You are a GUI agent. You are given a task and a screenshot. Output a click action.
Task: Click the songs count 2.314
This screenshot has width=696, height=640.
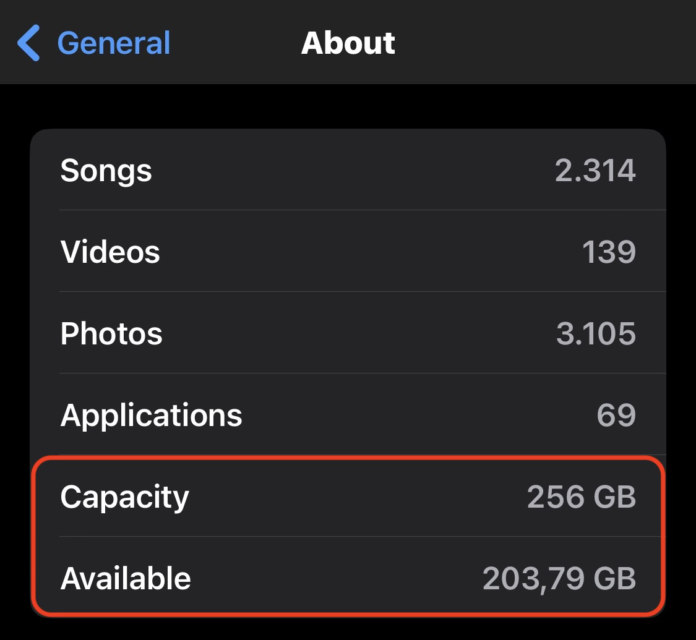point(595,170)
